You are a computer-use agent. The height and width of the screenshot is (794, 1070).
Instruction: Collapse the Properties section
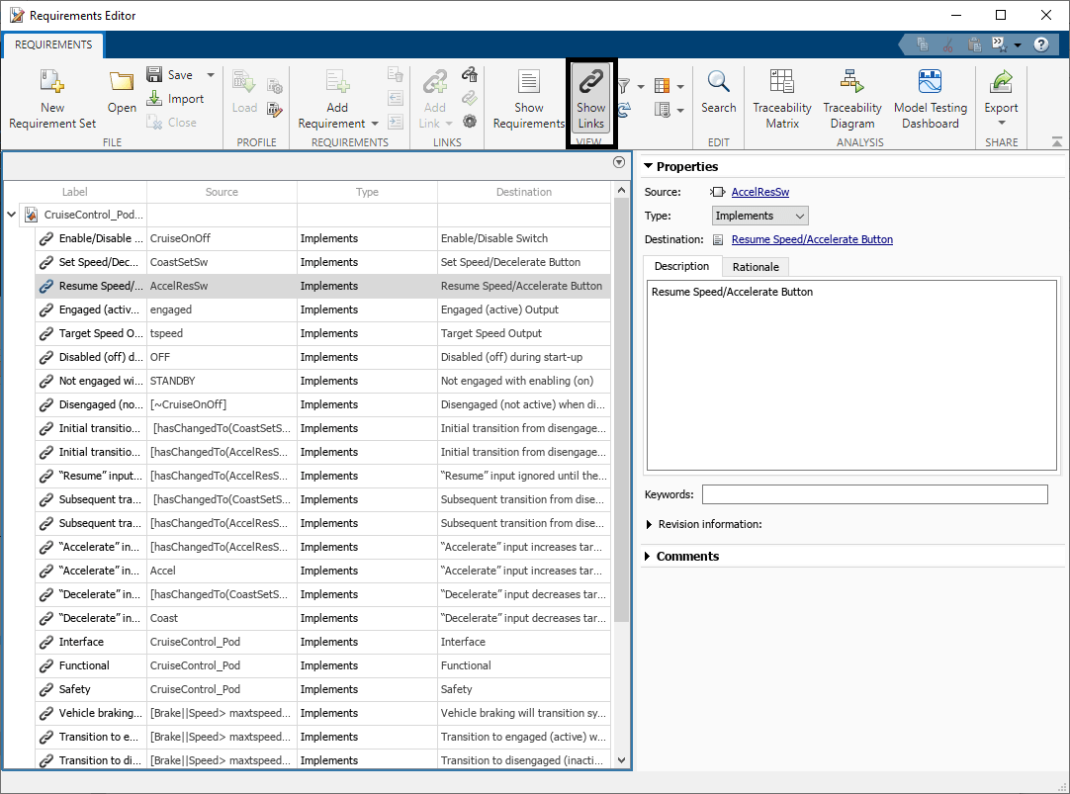point(649,167)
